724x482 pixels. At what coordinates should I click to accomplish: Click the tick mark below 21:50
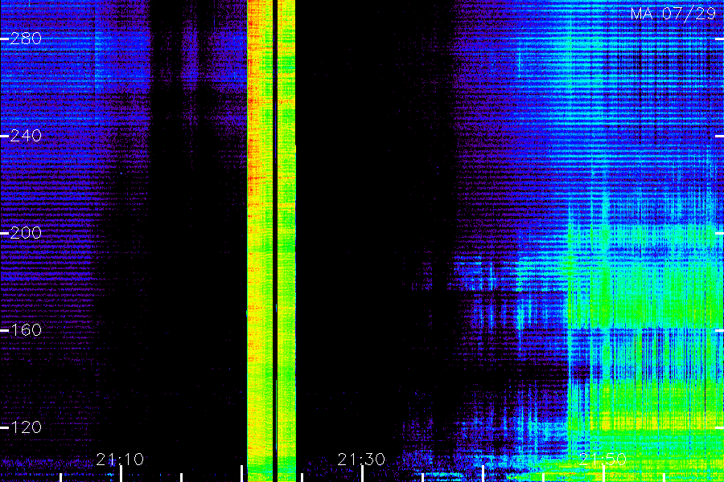pos(603,474)
